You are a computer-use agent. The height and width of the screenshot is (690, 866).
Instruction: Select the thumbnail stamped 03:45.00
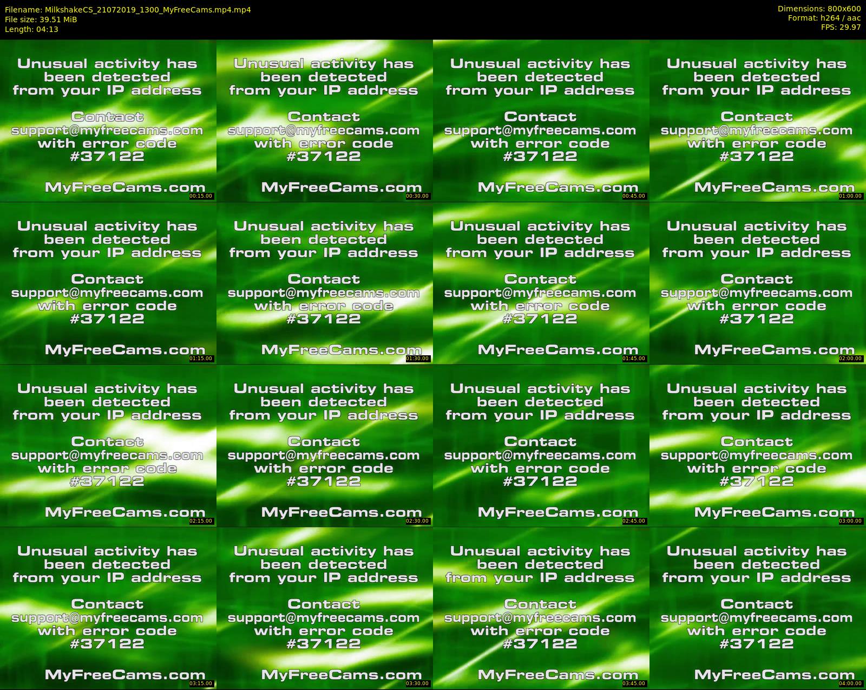click(x=541, y=608)
